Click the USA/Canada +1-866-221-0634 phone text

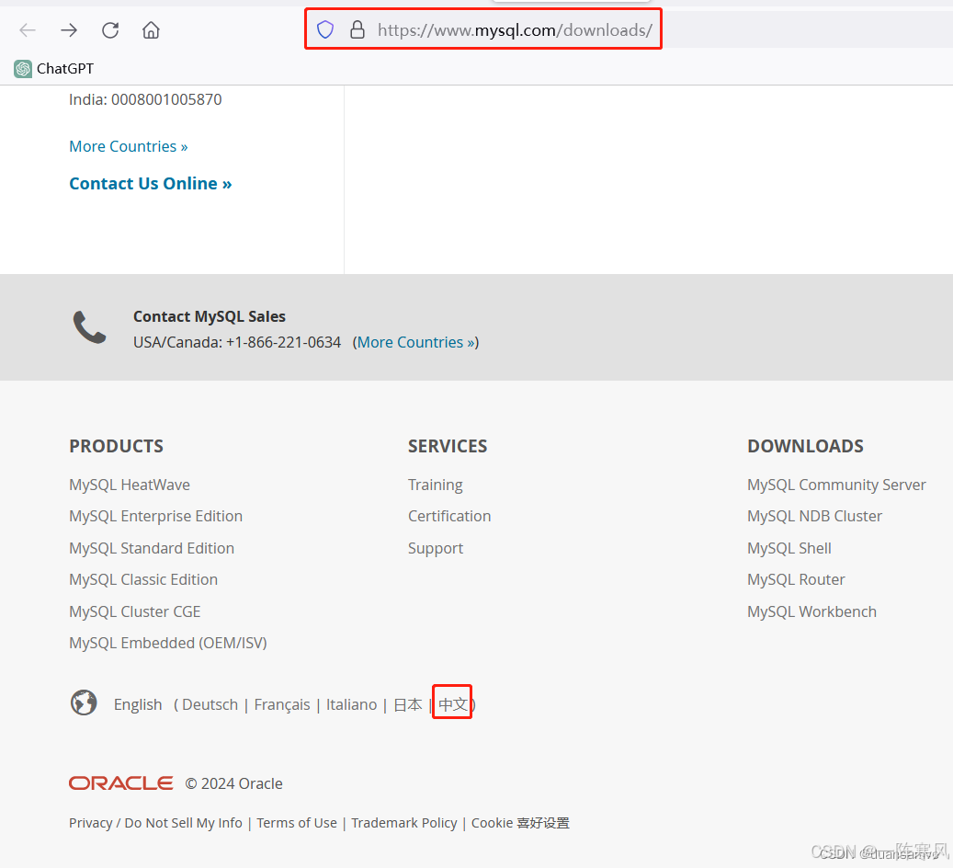pyautogui.click(x=237, y=342)
